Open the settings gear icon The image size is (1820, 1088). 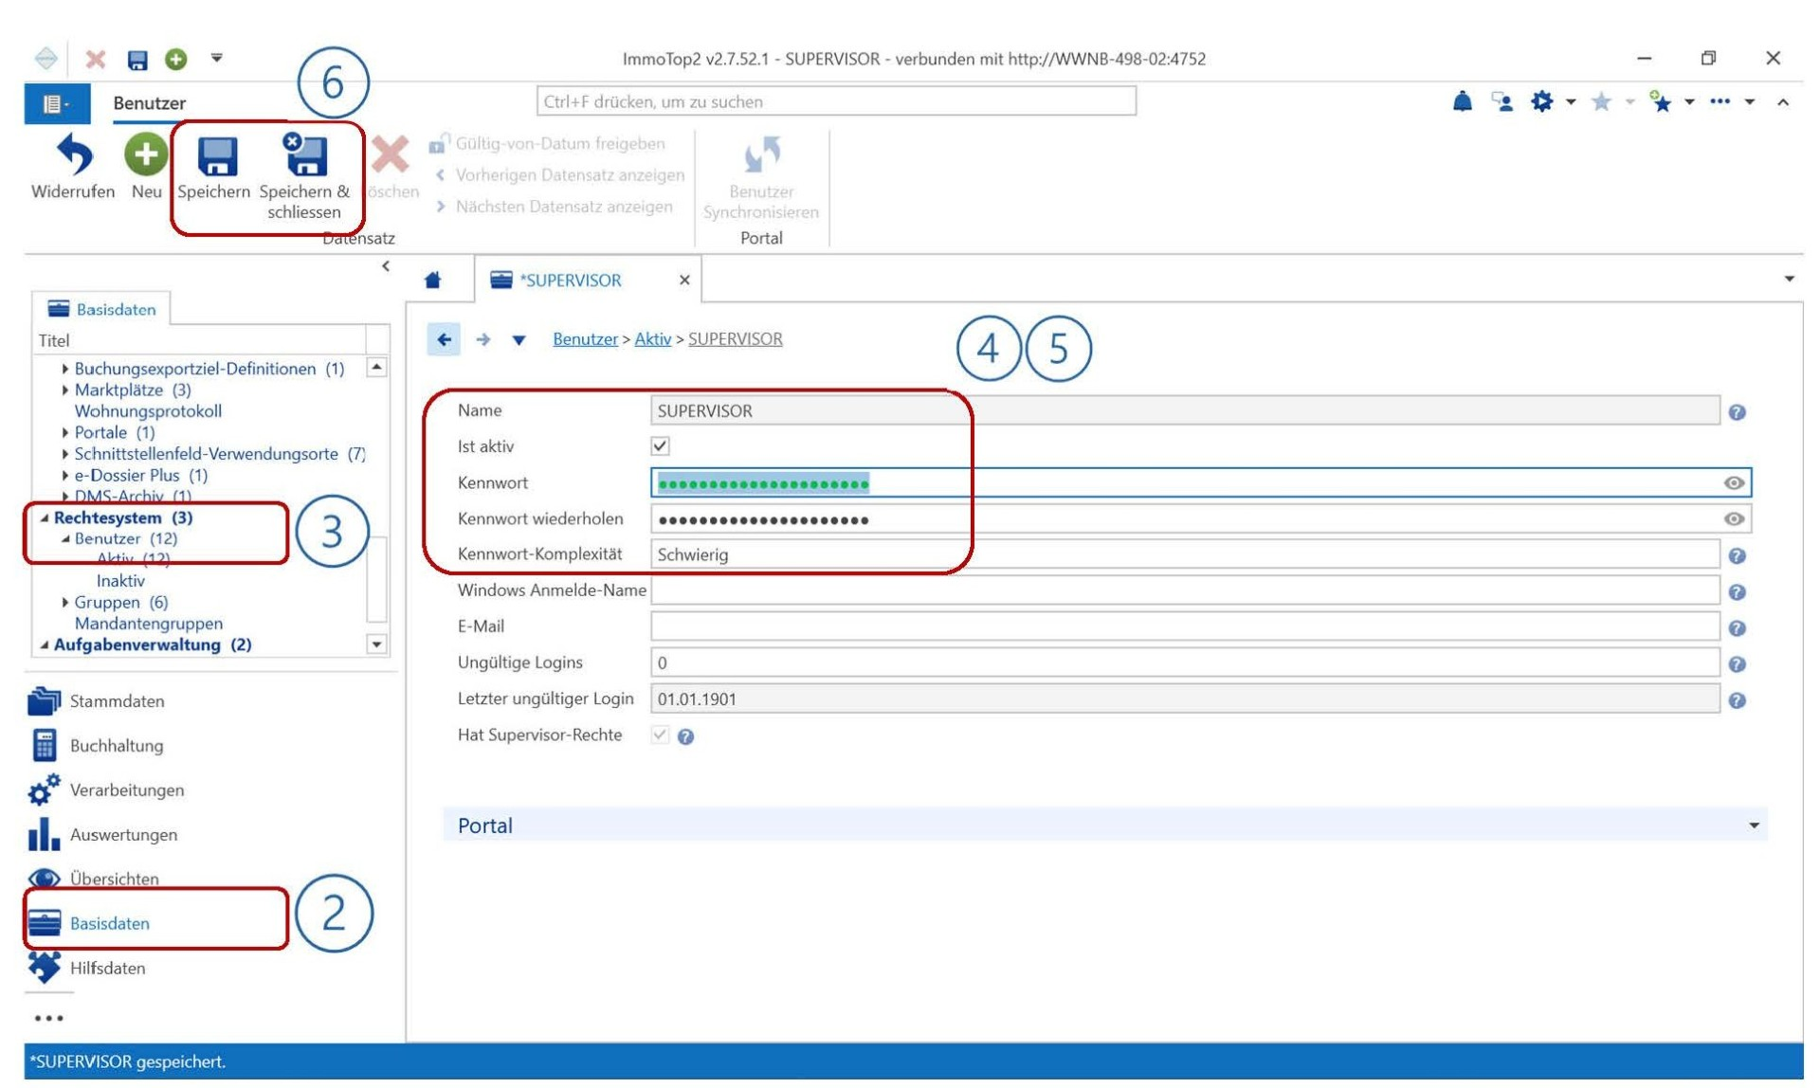pyautogui.click(x=1541, y=101)
